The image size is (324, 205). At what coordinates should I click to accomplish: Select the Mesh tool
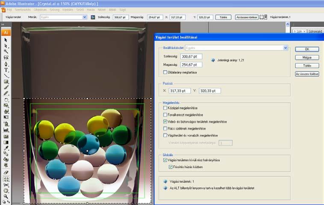pos(6,137)
